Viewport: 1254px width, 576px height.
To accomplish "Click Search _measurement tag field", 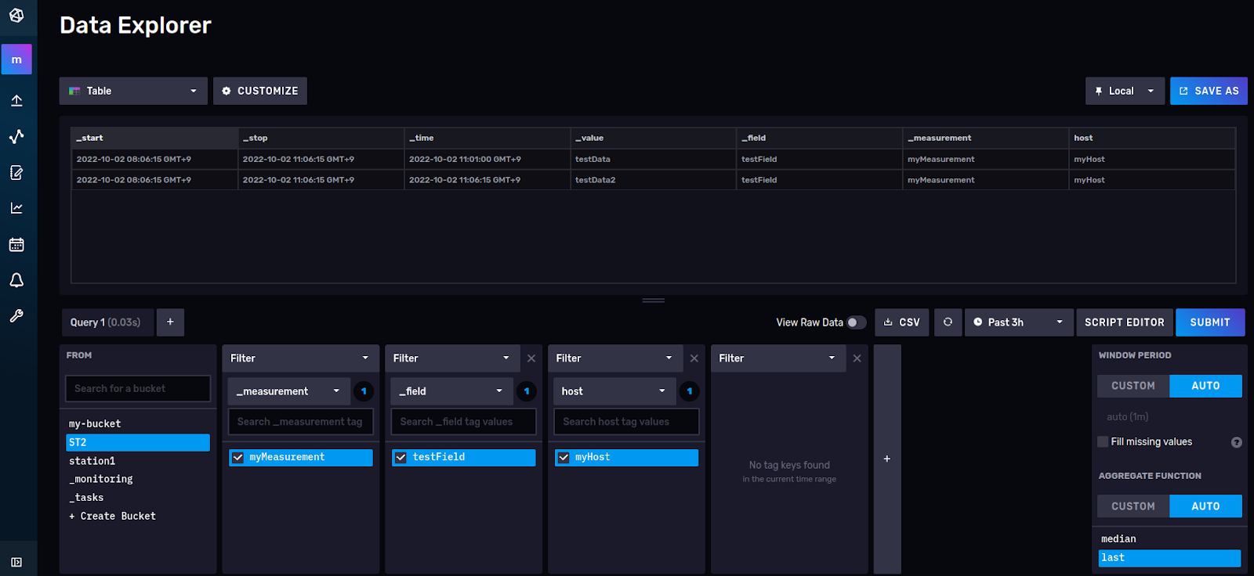I will [x=301, y=422].
